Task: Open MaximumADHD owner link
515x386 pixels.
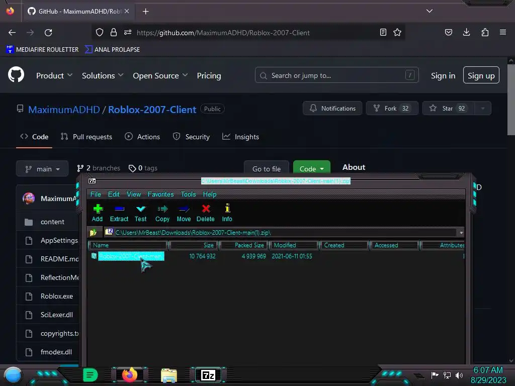Action: click(x=64, y=109)
